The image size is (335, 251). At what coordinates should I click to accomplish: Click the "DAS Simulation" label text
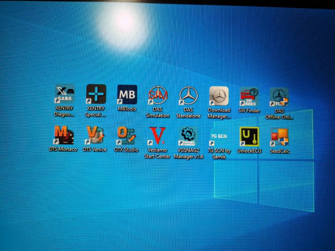click(158, 112)
